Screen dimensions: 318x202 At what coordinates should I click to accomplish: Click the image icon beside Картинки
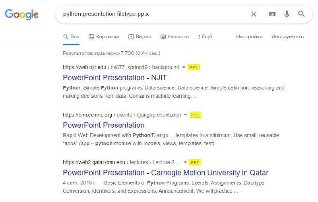click(x=91, y=37)
